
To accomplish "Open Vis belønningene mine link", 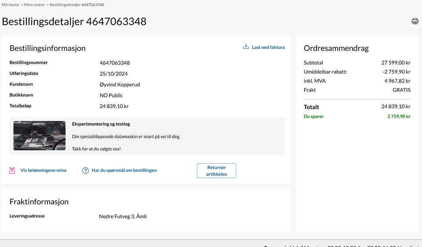I will (44, 170).
